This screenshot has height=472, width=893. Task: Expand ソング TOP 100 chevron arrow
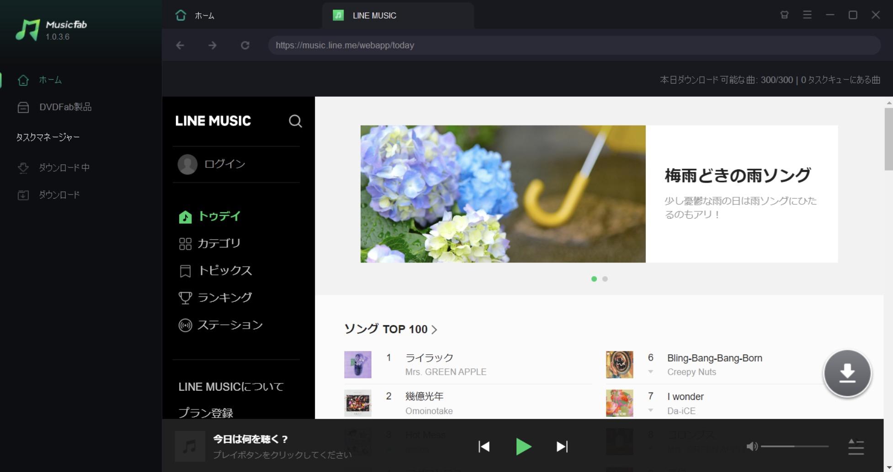point(434,330)
